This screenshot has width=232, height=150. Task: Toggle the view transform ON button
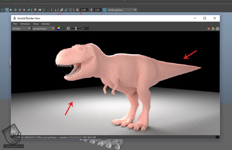(105, 10)
